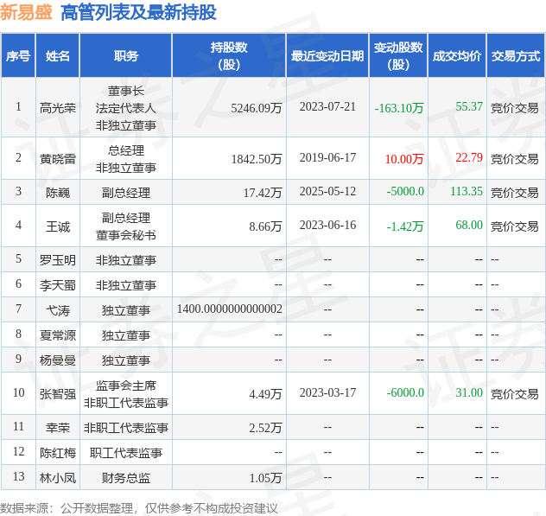The height and width of the screenshot is (516, 546).
Task: Select the 持股数(股) column header
Action: [x=229, y=55]
